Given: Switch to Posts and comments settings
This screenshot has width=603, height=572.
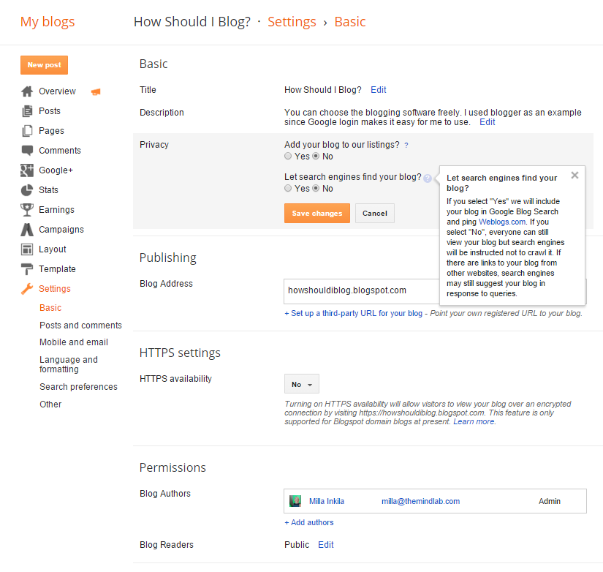Looking at the screenshot, I should pos(80,325).
